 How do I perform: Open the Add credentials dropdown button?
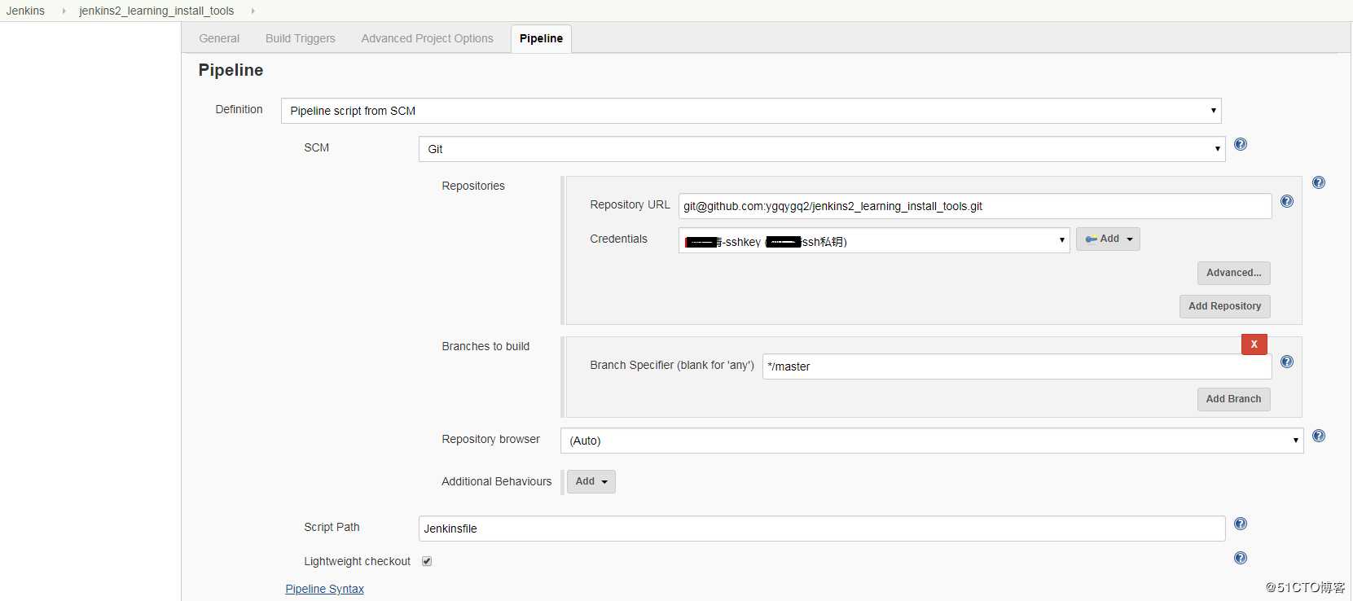click(x=1108, y=239)
